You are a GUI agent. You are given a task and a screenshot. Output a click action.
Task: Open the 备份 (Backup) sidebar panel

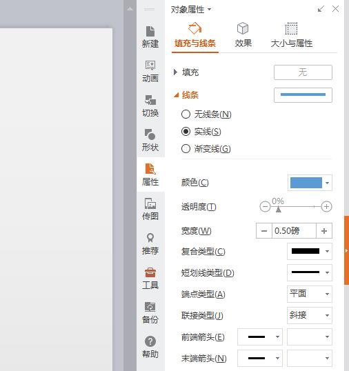150,312
